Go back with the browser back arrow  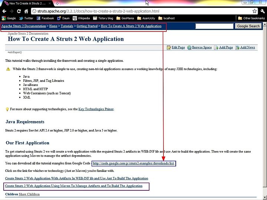click(x=4, y=11)
